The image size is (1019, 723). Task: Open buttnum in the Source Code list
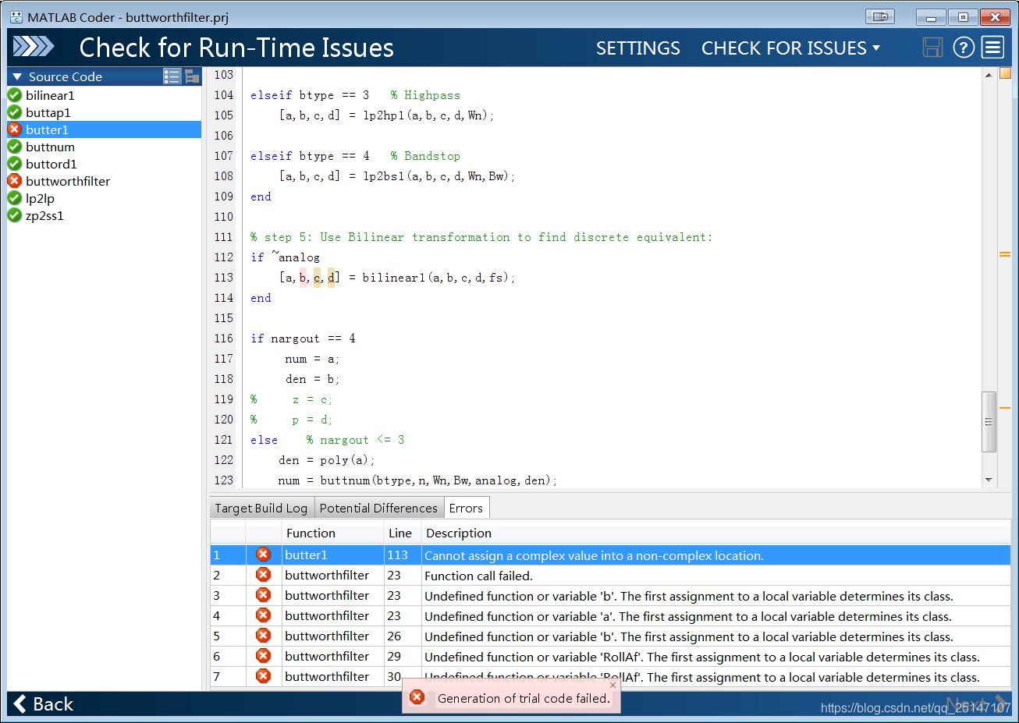point(50,147)
